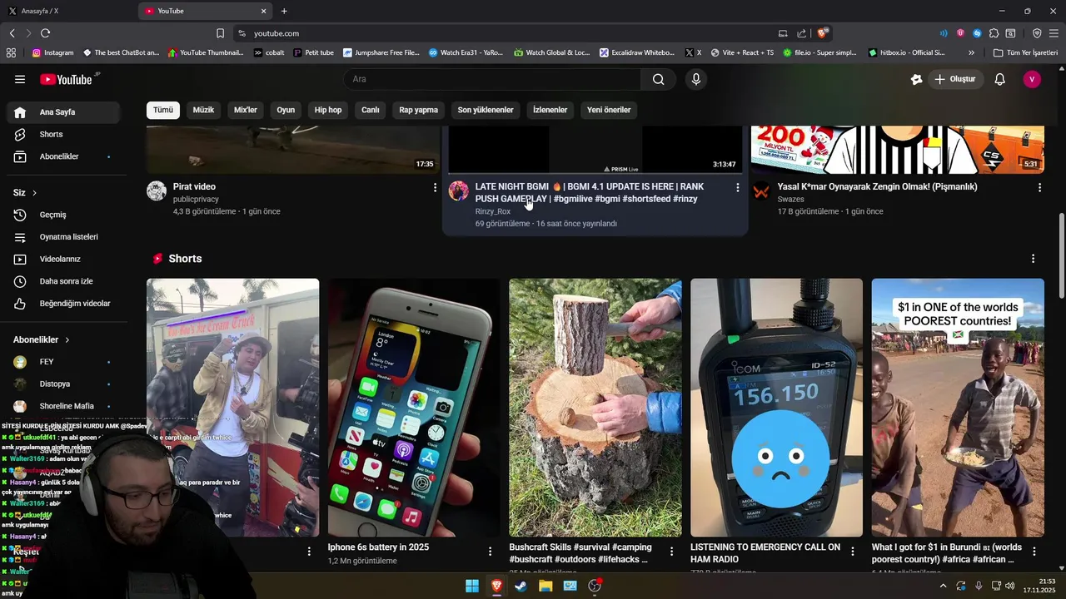The width and height of the screenshot is (1066, 599).
Task: Go back with browser back arrow
Action: 12,33
